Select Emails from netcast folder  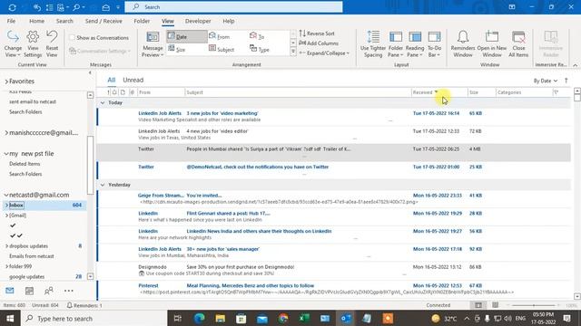pos(32,256)
